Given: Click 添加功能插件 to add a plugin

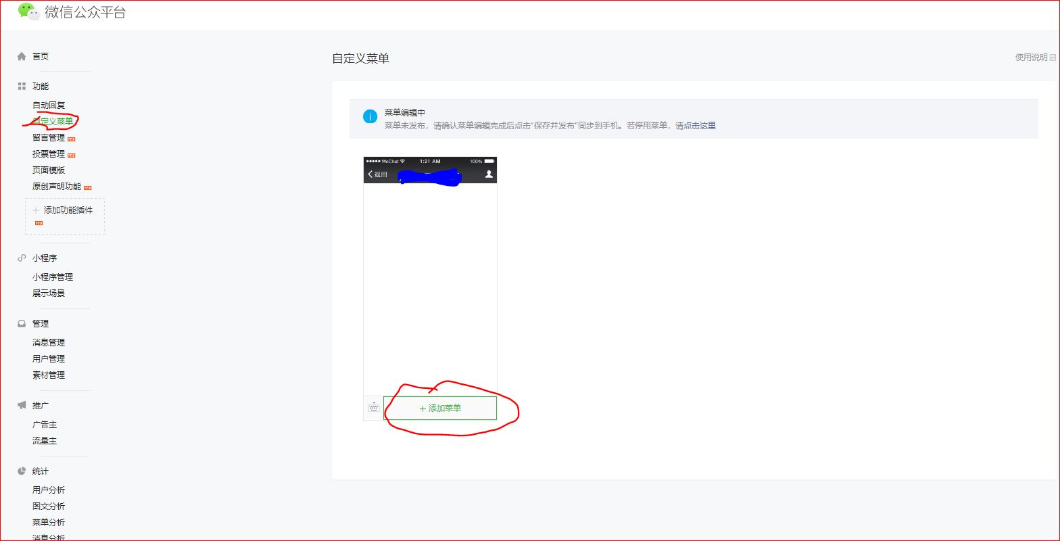Looking at the screenshot, I should click(x=65, y=216).
